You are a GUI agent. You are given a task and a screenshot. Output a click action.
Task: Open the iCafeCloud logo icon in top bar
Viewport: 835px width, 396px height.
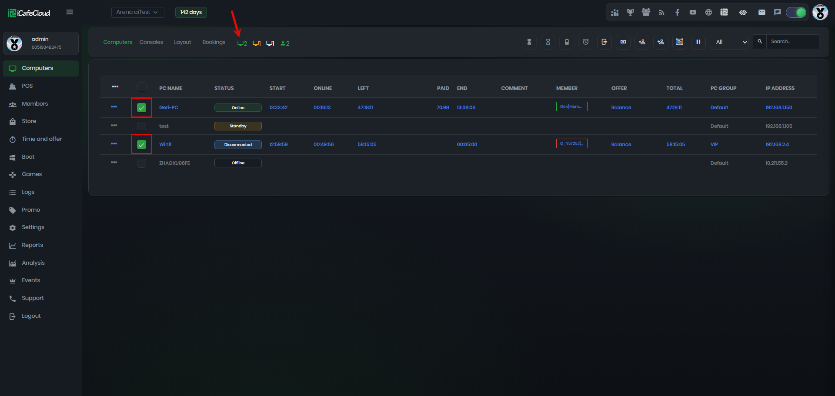coord(724,13)
